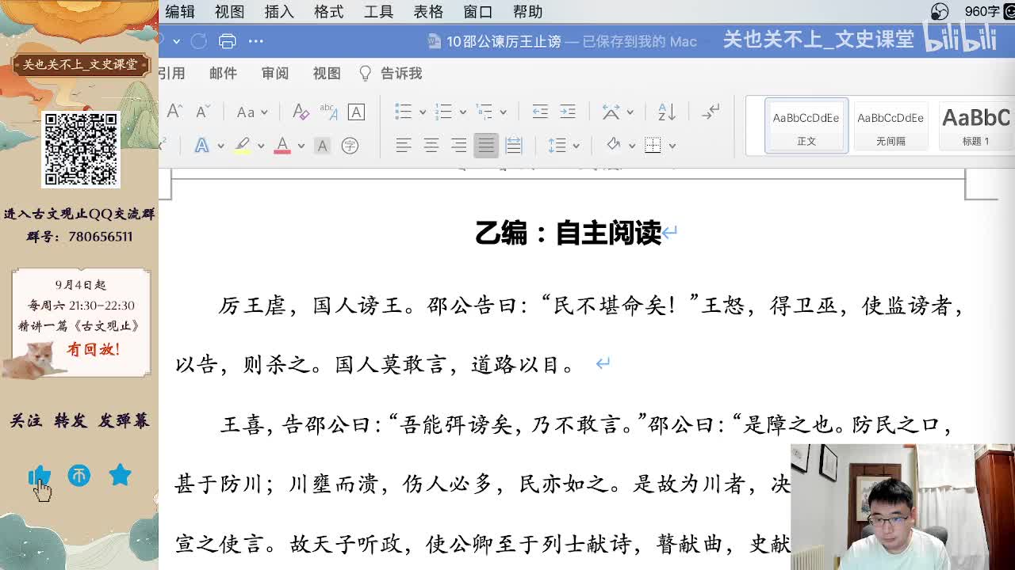Apply numbered list formatting
Screen dimensions: 1015x570
(x=444, y=112)
